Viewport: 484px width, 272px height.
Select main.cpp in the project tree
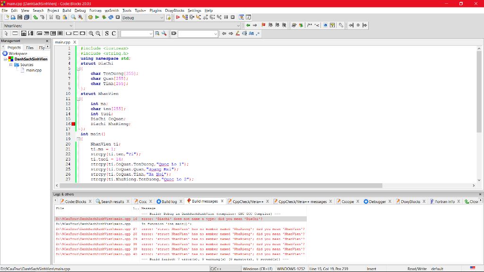point(34,70)
